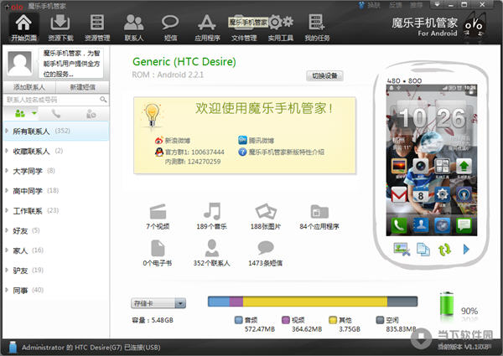503x356 pixels.
Task: Select the 驴友 (19) group row
Action: coord(56,270)
